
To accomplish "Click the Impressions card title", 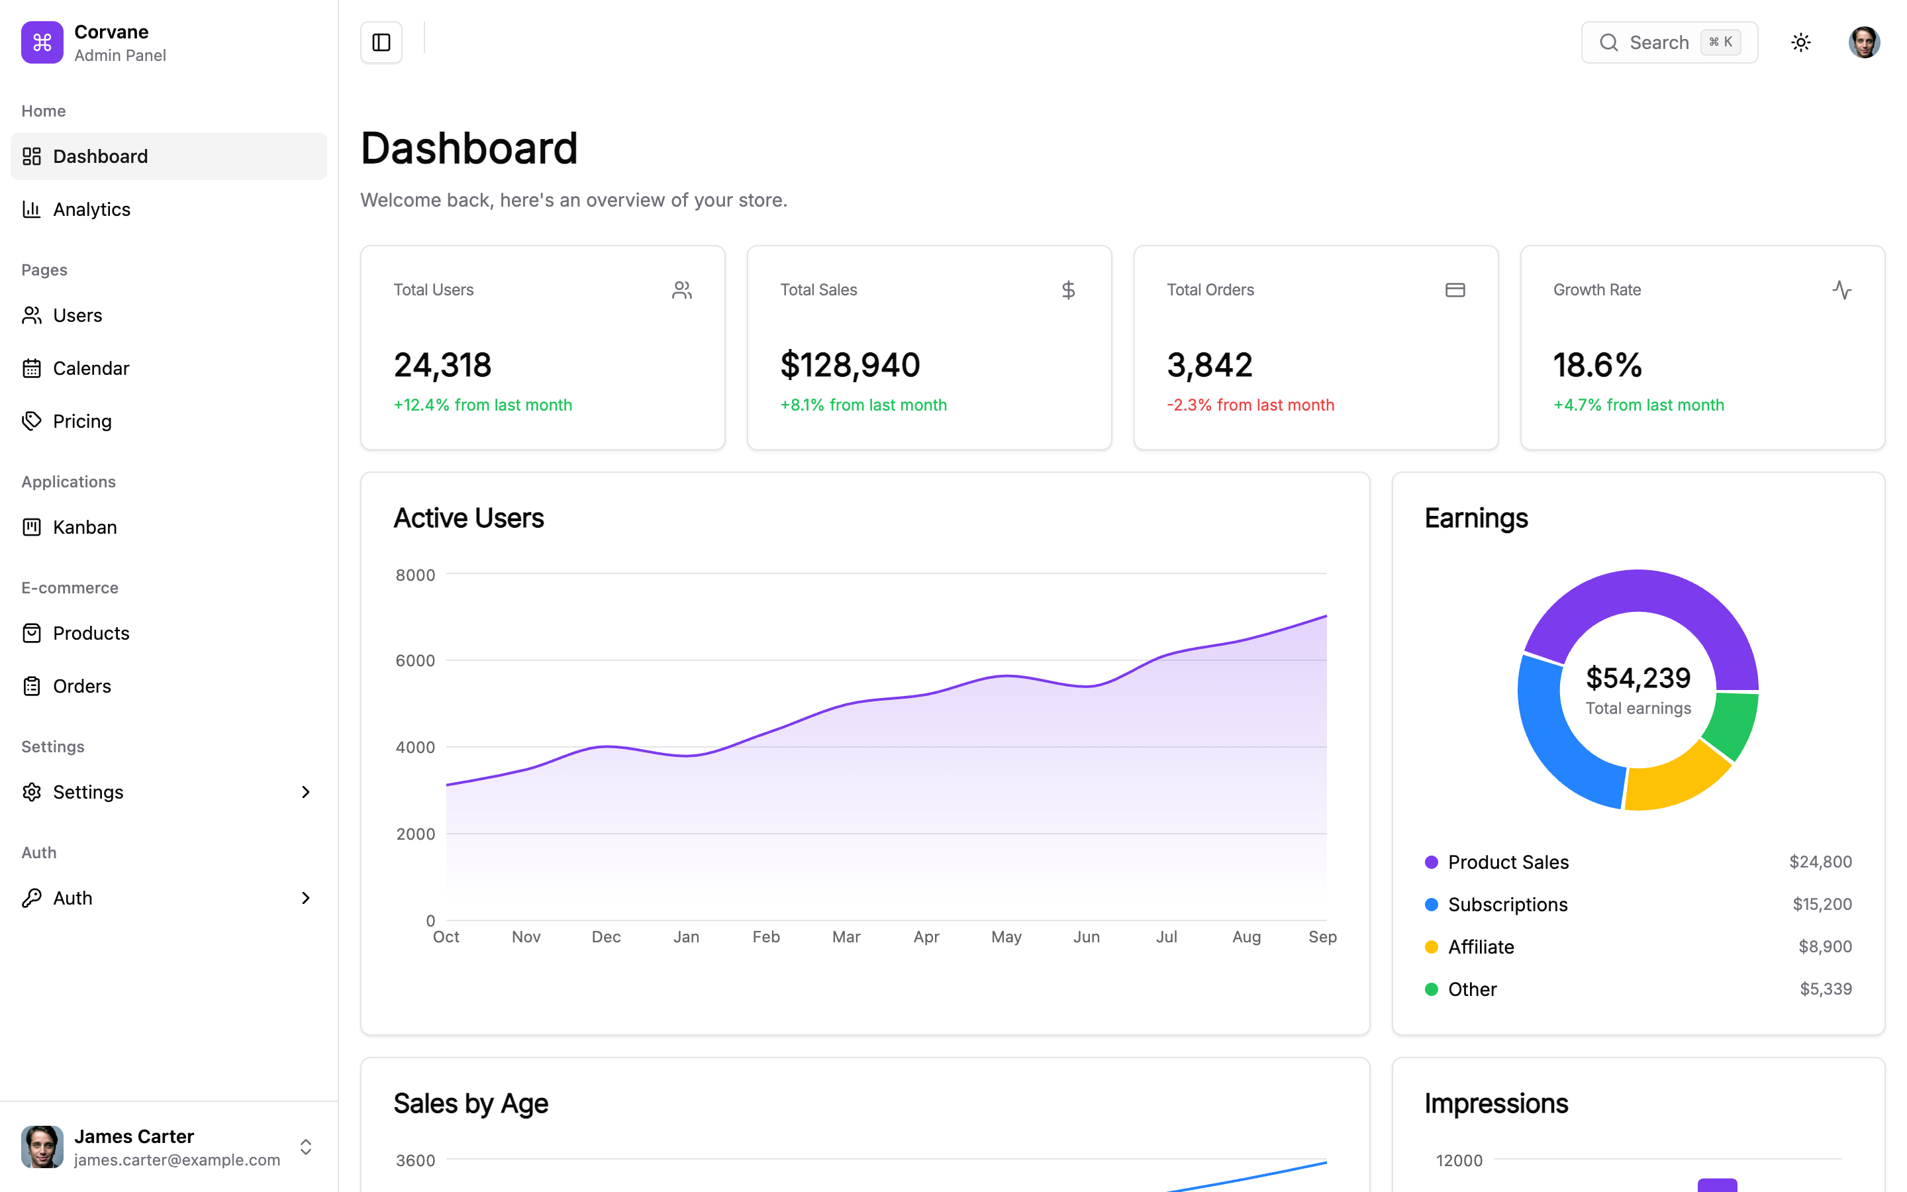I will point(1496,1104).
